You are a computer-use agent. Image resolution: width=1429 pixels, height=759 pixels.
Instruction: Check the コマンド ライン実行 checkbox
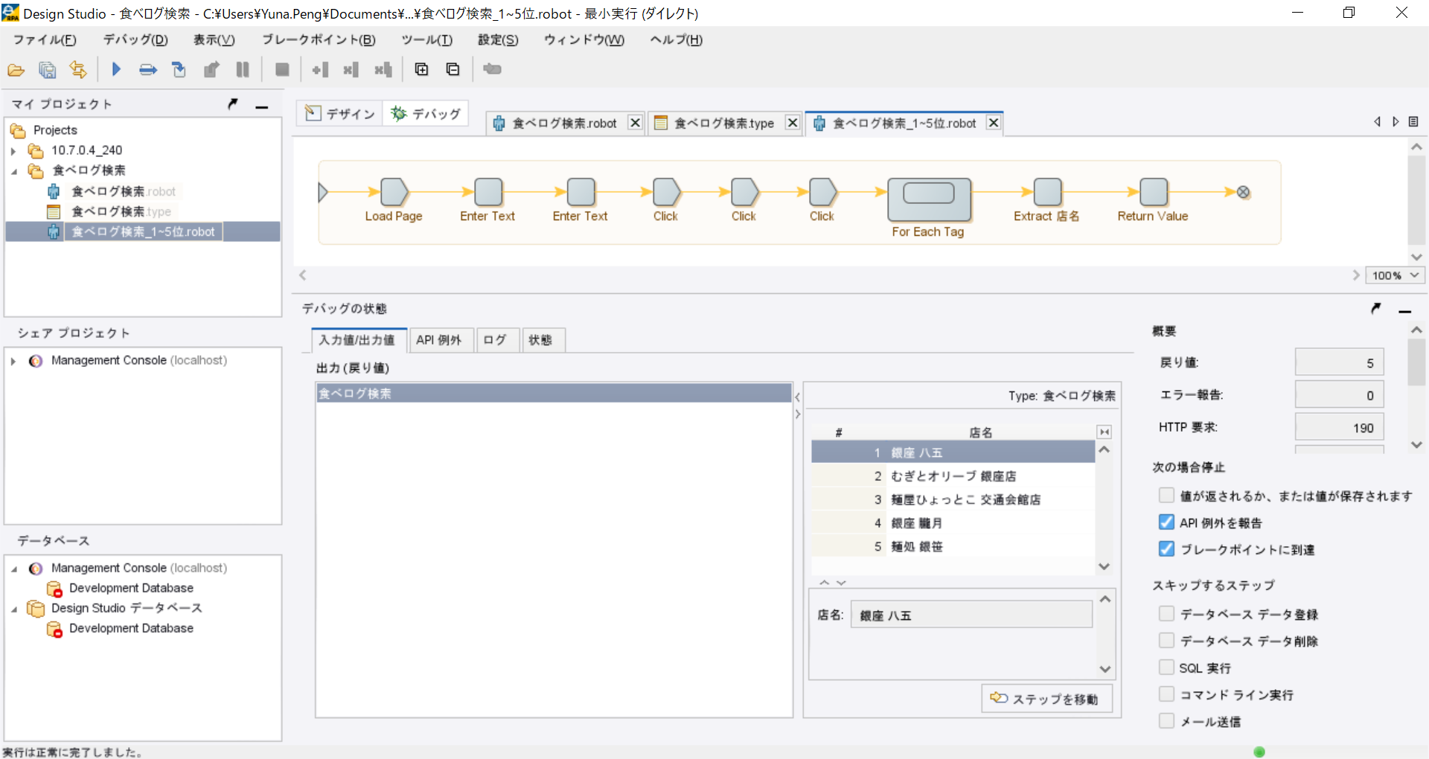1166,694
